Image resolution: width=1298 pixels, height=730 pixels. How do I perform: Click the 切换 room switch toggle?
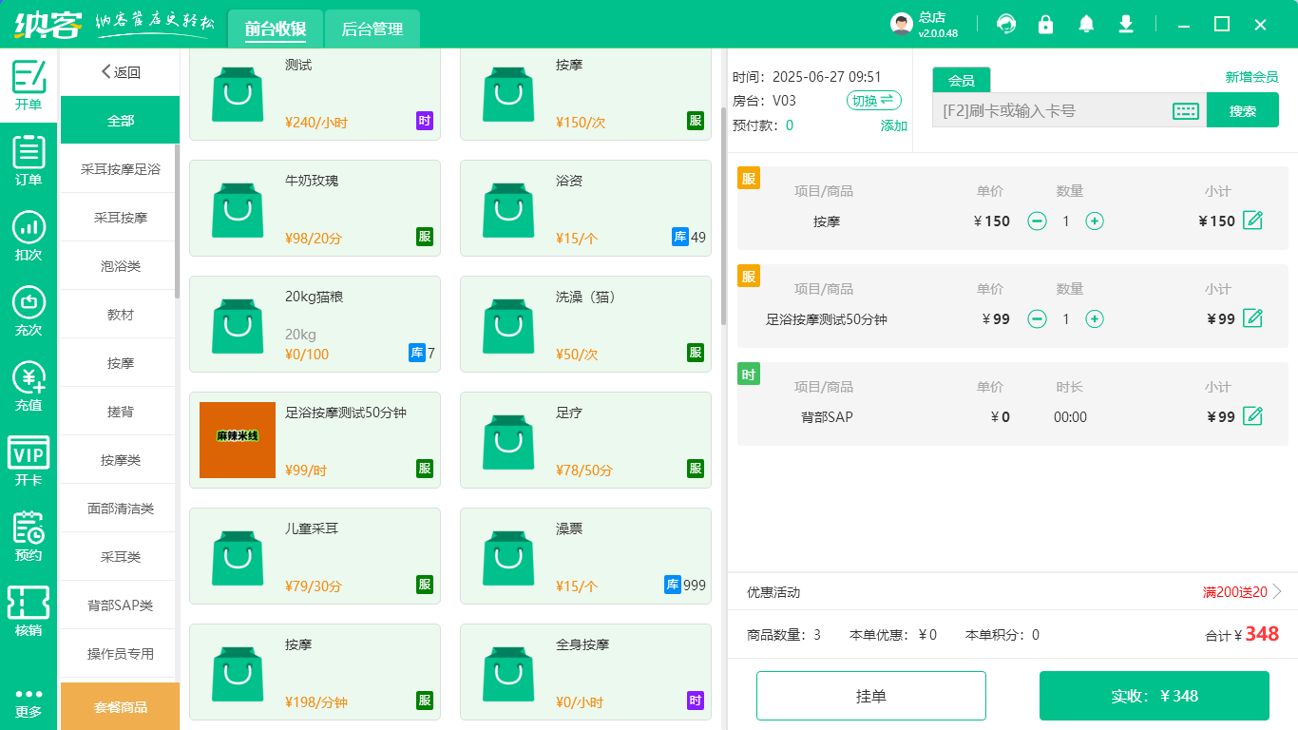pos(874,101)
